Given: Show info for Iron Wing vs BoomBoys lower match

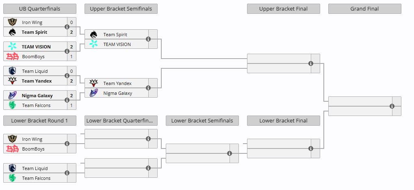Looking at the screenshot, I should coord(67,144).
